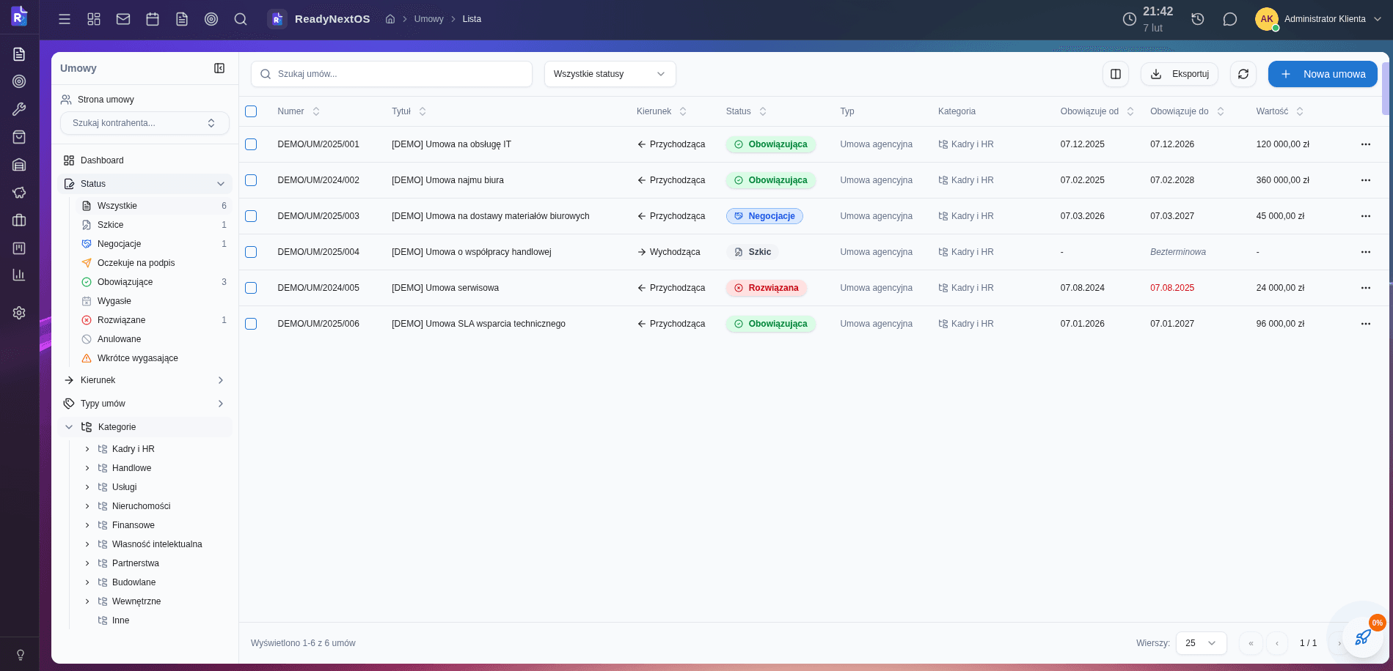Select all contracts with header checkbox
Screen dimensions: 1393x671
251,111
